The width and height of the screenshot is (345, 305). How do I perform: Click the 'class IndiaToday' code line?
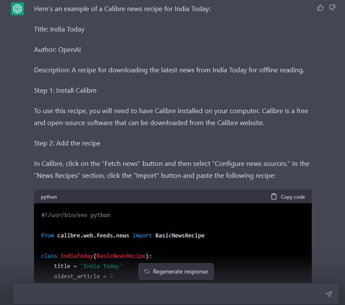pyautogui.click(x=96, y=256)
